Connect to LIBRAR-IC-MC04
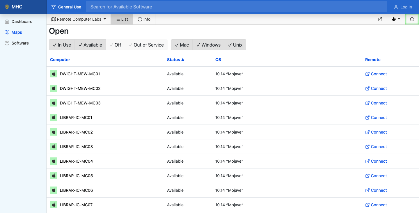This screenshot has width=419, height=213. point(376,161)
